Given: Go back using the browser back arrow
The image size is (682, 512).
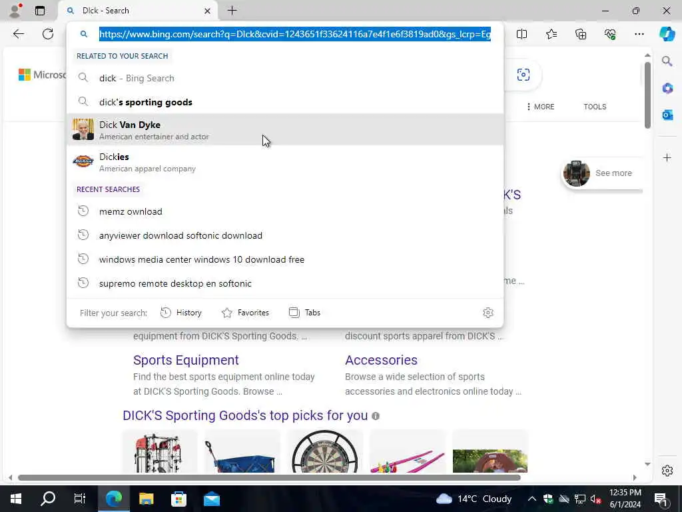Looking at the screenshot, I should pyautogui.click(x=18, y=34).
